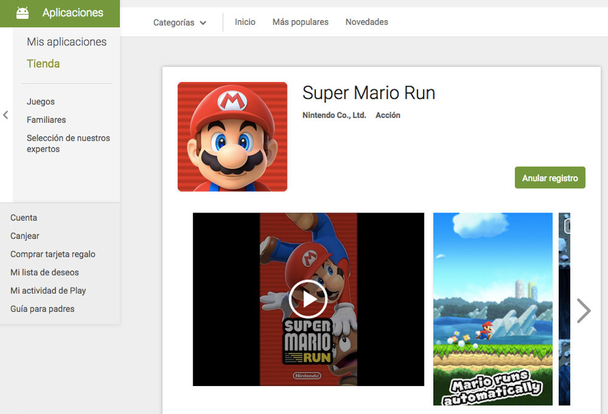Open Selección de nuestros expertos
This screenshot has width=608, height=414.
click(x=68, y=143)
